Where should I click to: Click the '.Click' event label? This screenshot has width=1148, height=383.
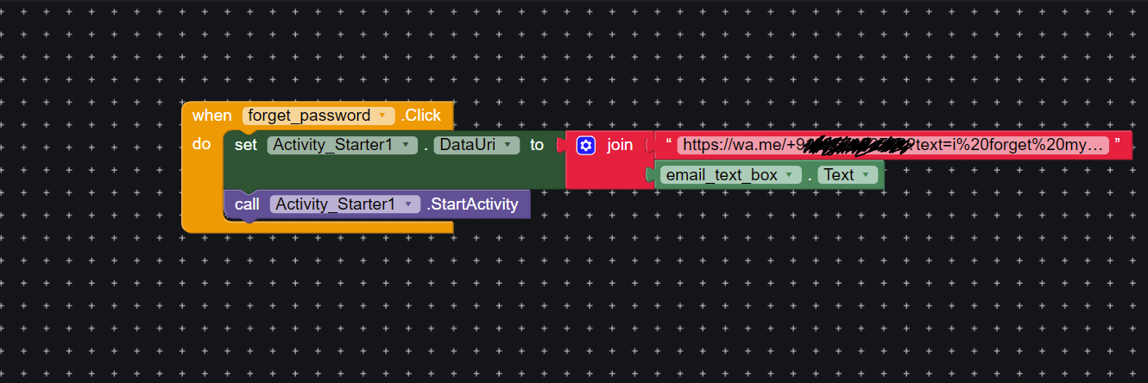[x=421, y=116]
